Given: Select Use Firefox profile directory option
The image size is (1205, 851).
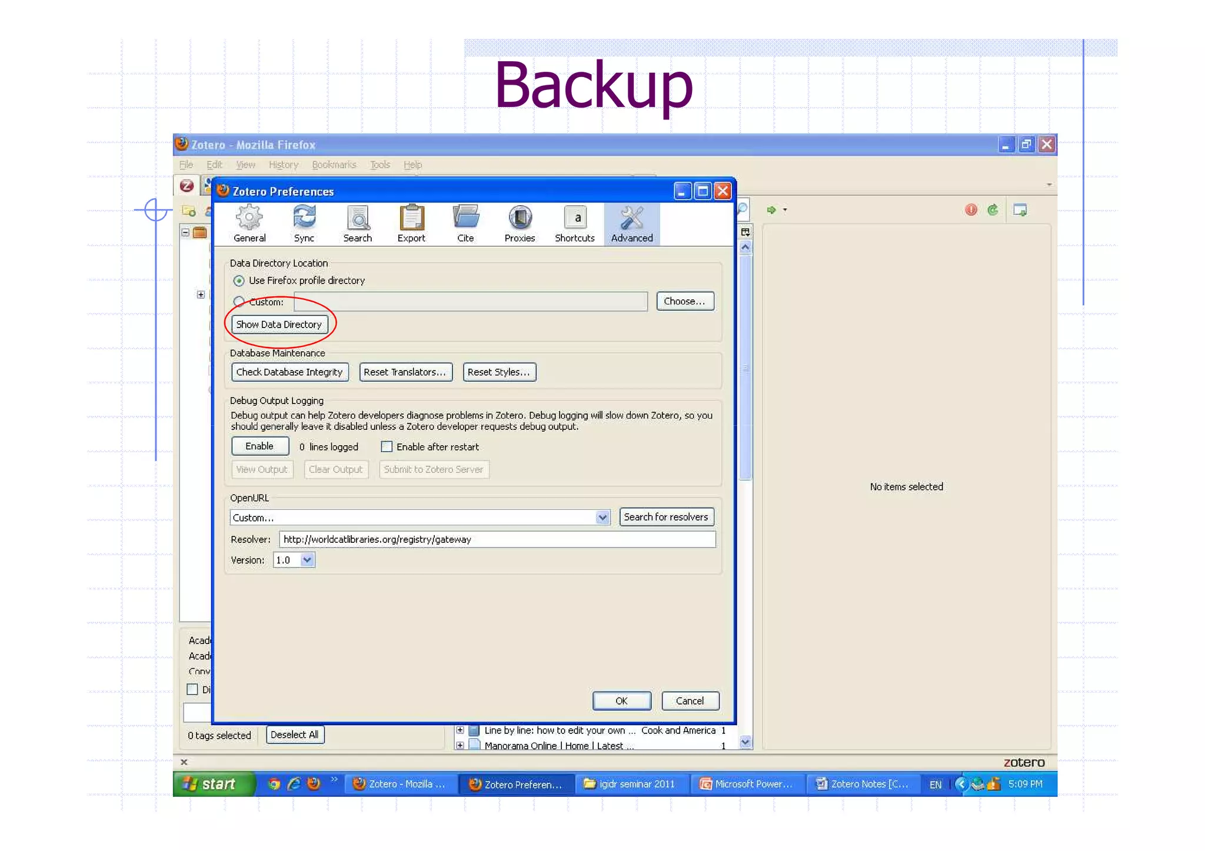Looking at the screenshot, I should (x=238, y=281).
